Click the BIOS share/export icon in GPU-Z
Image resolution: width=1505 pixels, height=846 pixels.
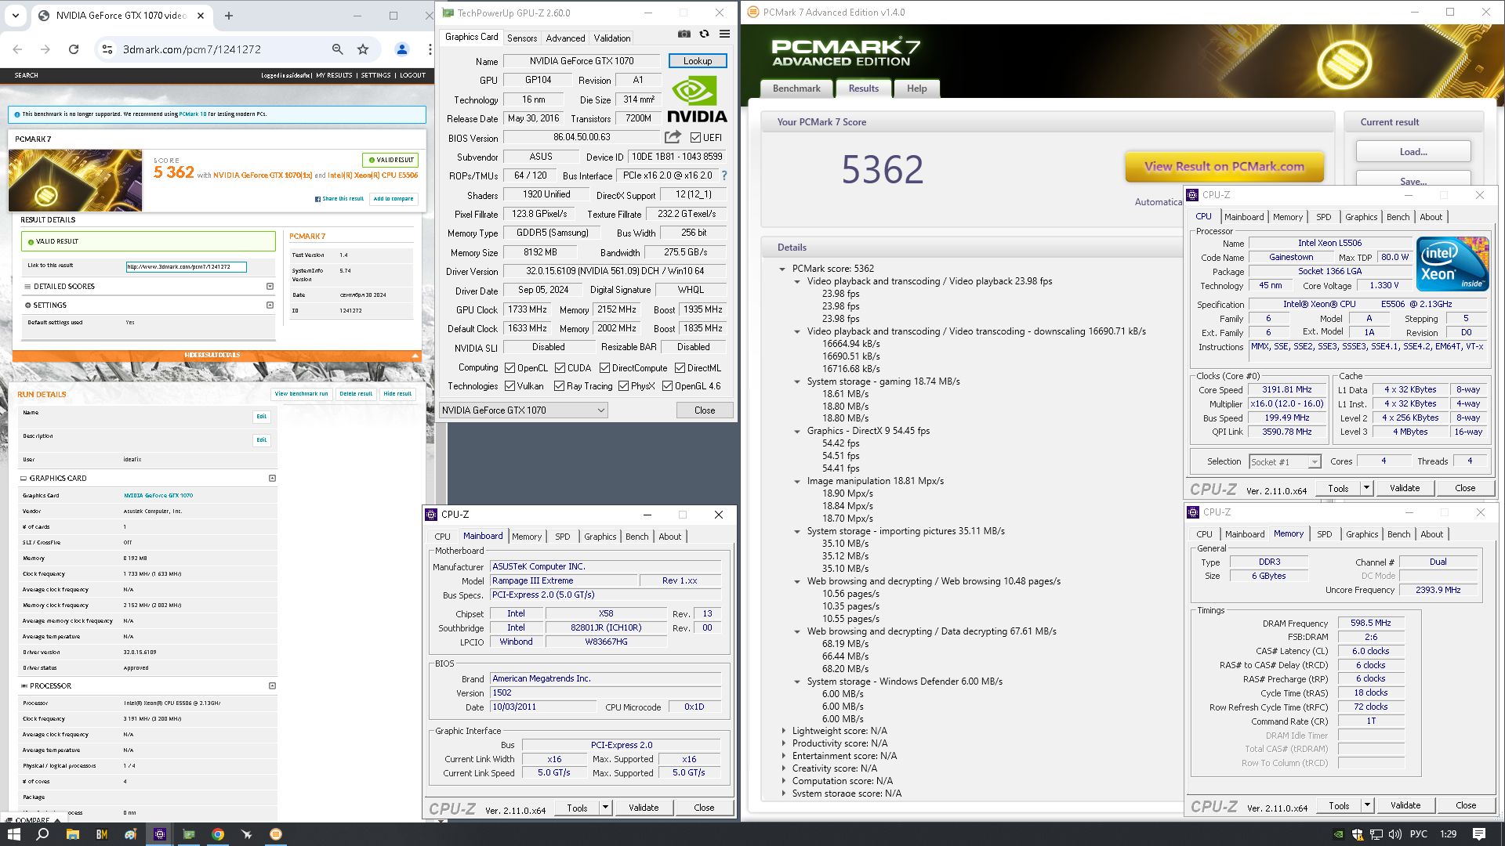673,137
